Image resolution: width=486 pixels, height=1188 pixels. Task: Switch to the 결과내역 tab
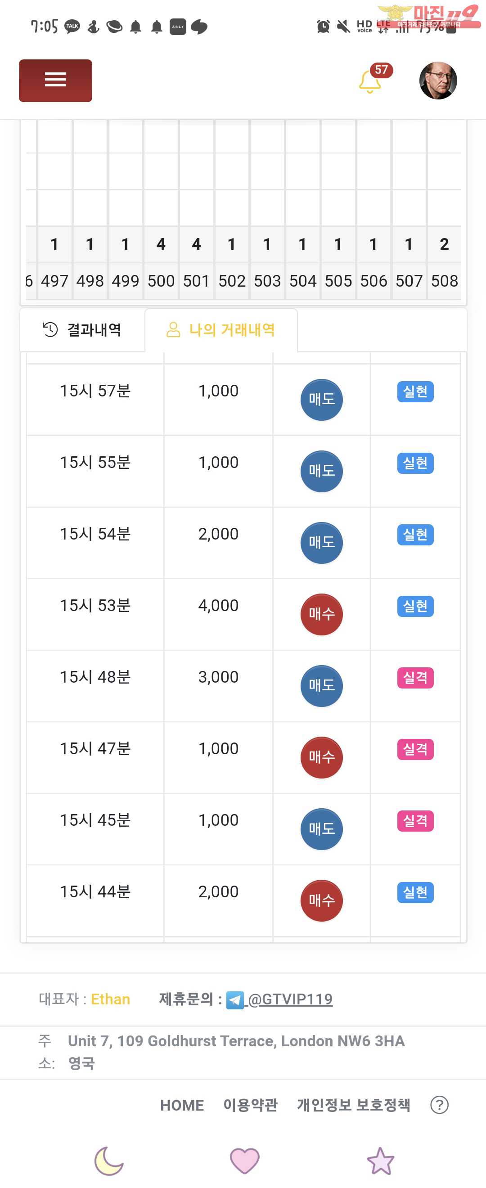82,330
